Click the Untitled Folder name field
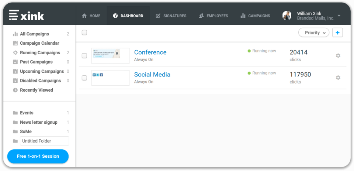This screenshot has height=171, width=354. [x=44, y=141]
